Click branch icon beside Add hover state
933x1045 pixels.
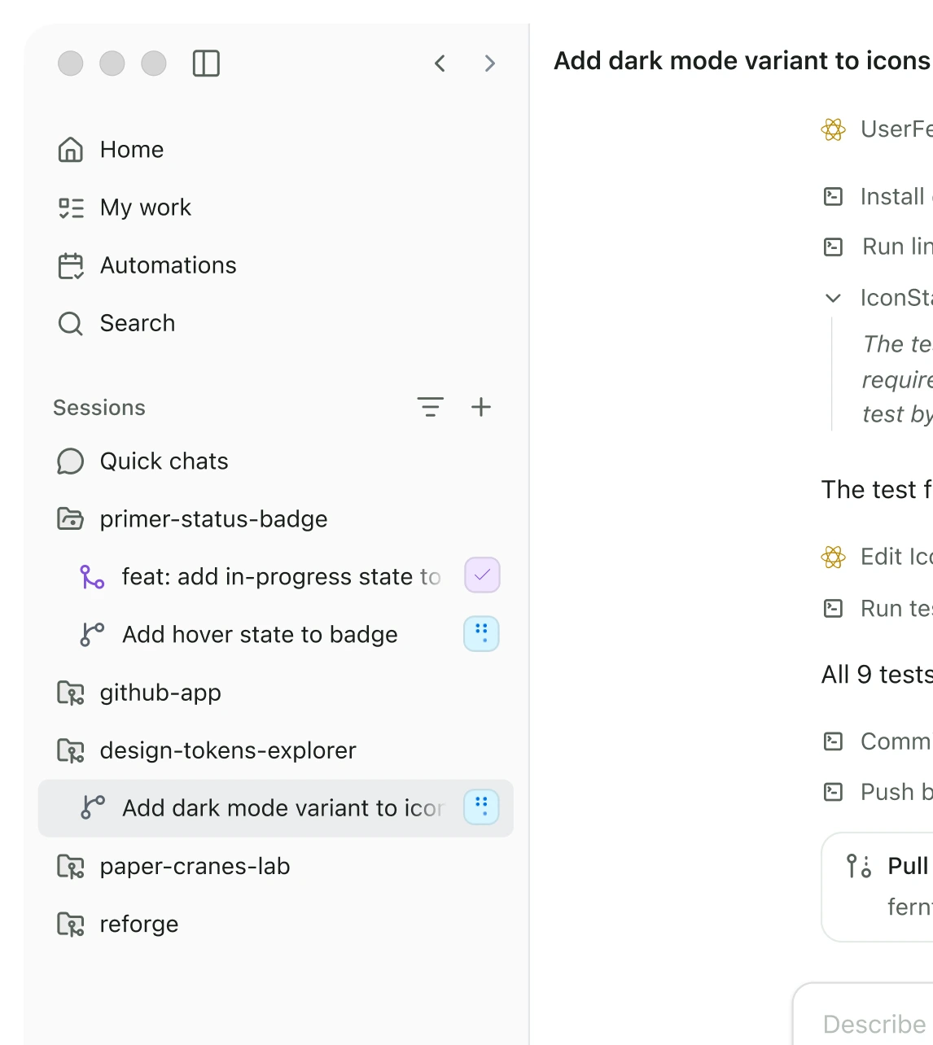pos(92,635)
